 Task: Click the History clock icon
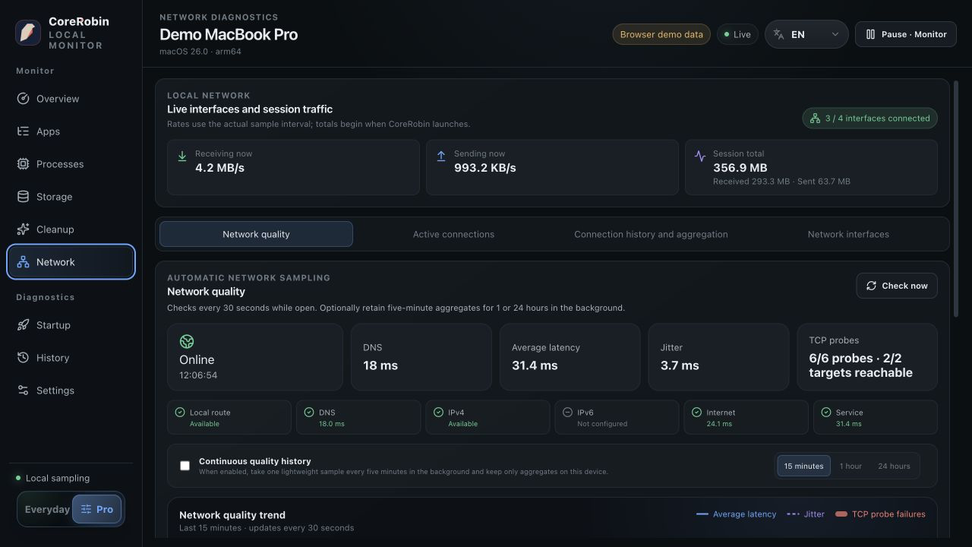click(x=23, y=358)
